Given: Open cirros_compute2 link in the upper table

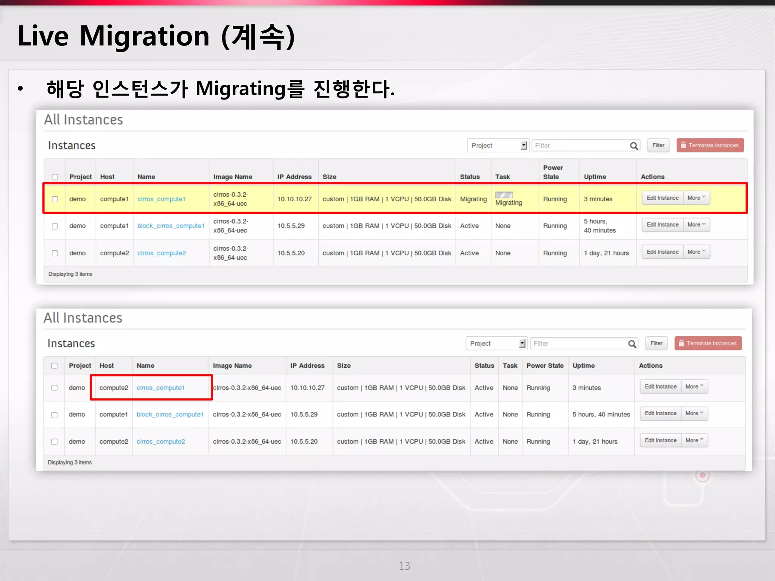Looking at the screenshot, I should tap(162, 253).
